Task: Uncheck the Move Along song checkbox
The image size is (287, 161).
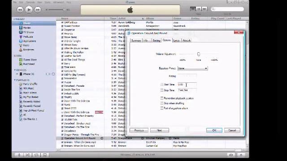Action: click(62, 37)
